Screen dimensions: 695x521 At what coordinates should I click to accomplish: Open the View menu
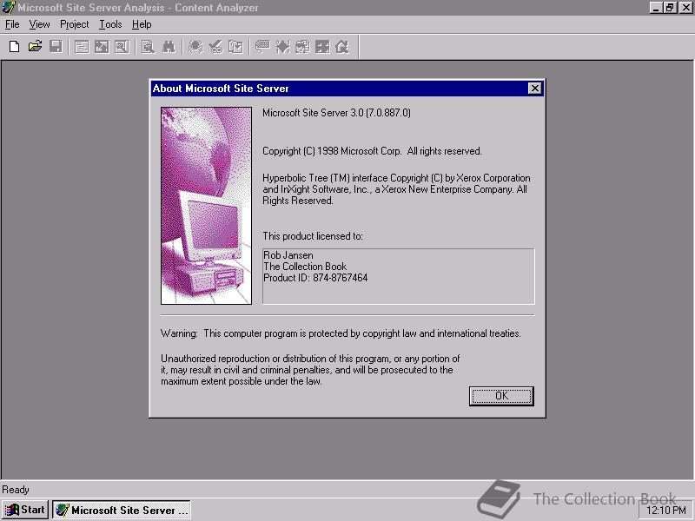click(39, 24)
